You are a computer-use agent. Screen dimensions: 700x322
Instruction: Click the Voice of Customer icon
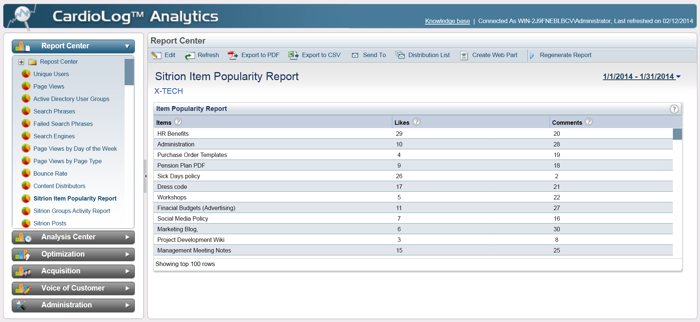(23, 289)
